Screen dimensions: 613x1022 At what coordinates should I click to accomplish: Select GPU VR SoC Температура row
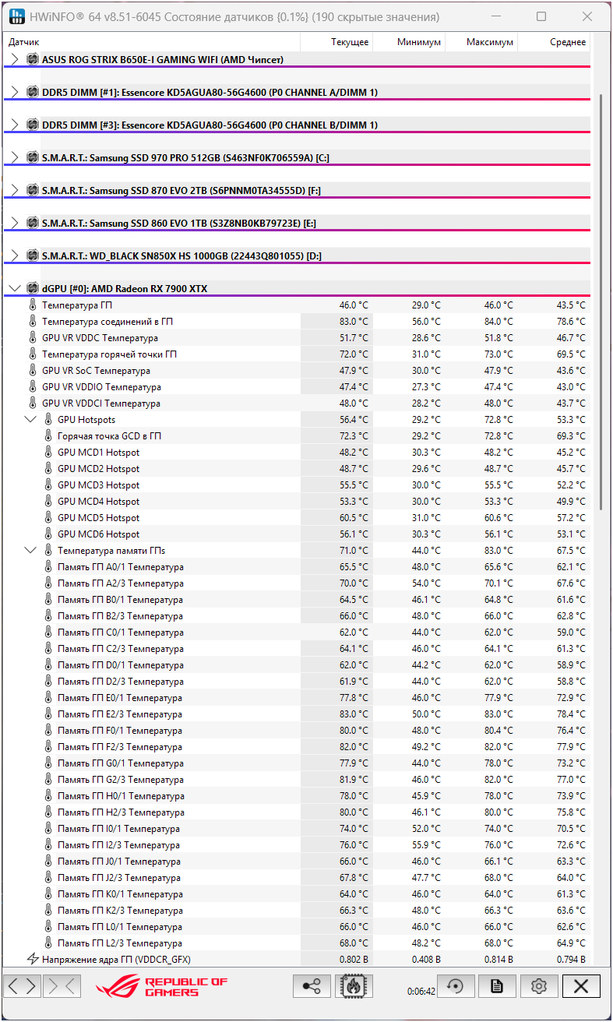297,371
